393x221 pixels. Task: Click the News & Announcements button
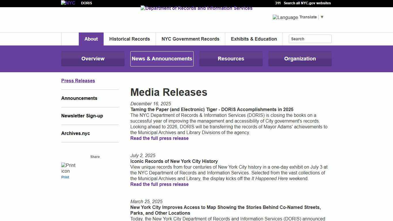pyautogui.click(x=162, y=59)
